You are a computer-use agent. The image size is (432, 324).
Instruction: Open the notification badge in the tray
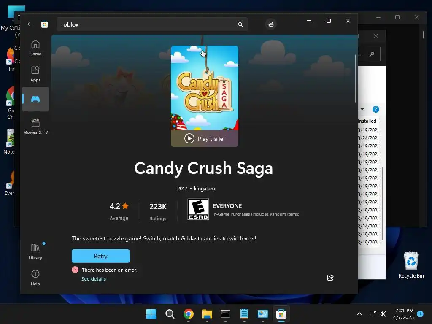420,314
